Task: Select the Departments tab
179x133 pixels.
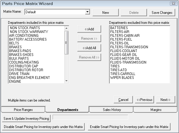Action: 68,110
